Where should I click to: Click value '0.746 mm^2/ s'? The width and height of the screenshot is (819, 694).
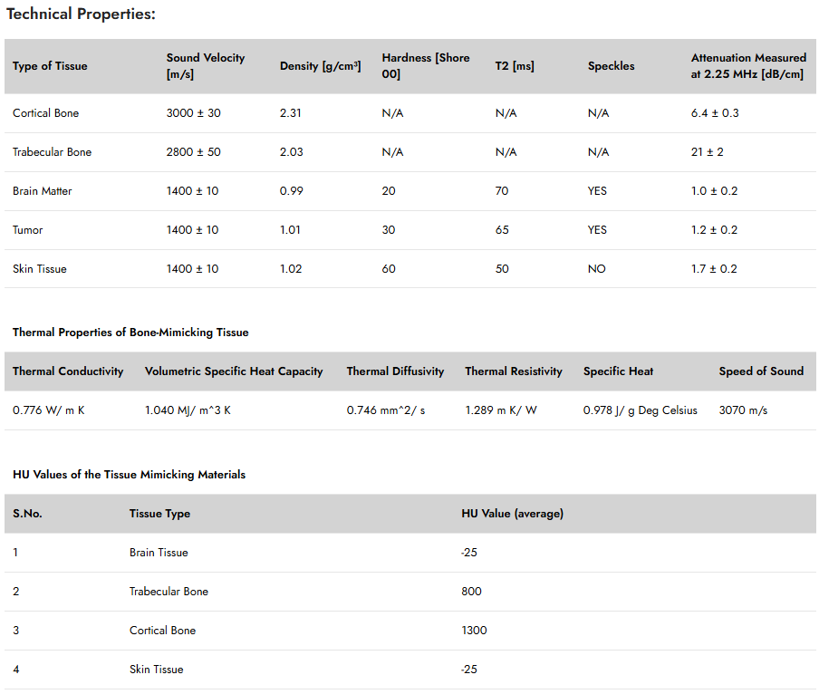click(386, 410)
